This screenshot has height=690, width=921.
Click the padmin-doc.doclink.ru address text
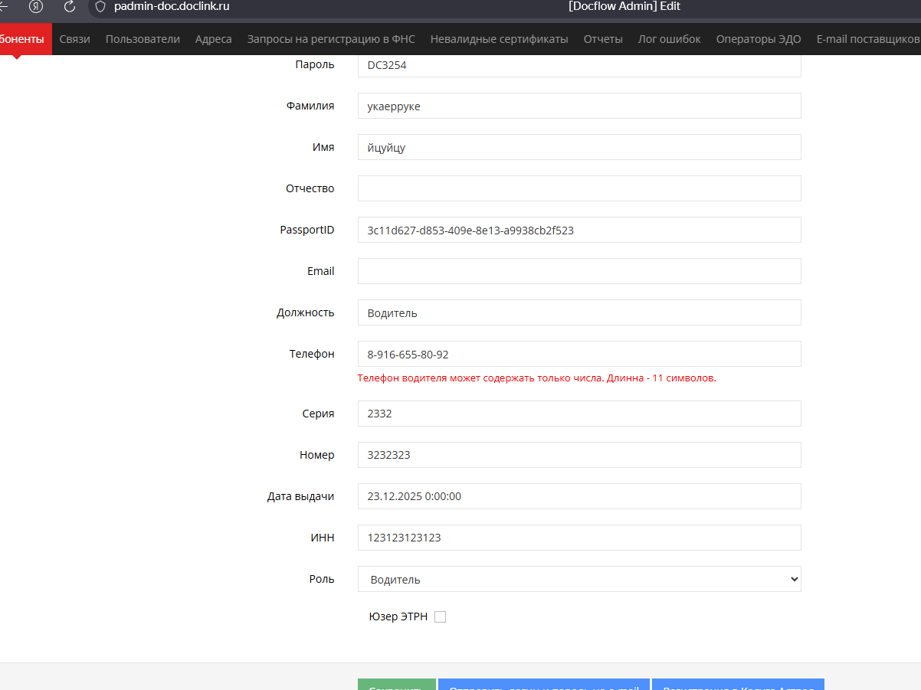click(172, 6)
